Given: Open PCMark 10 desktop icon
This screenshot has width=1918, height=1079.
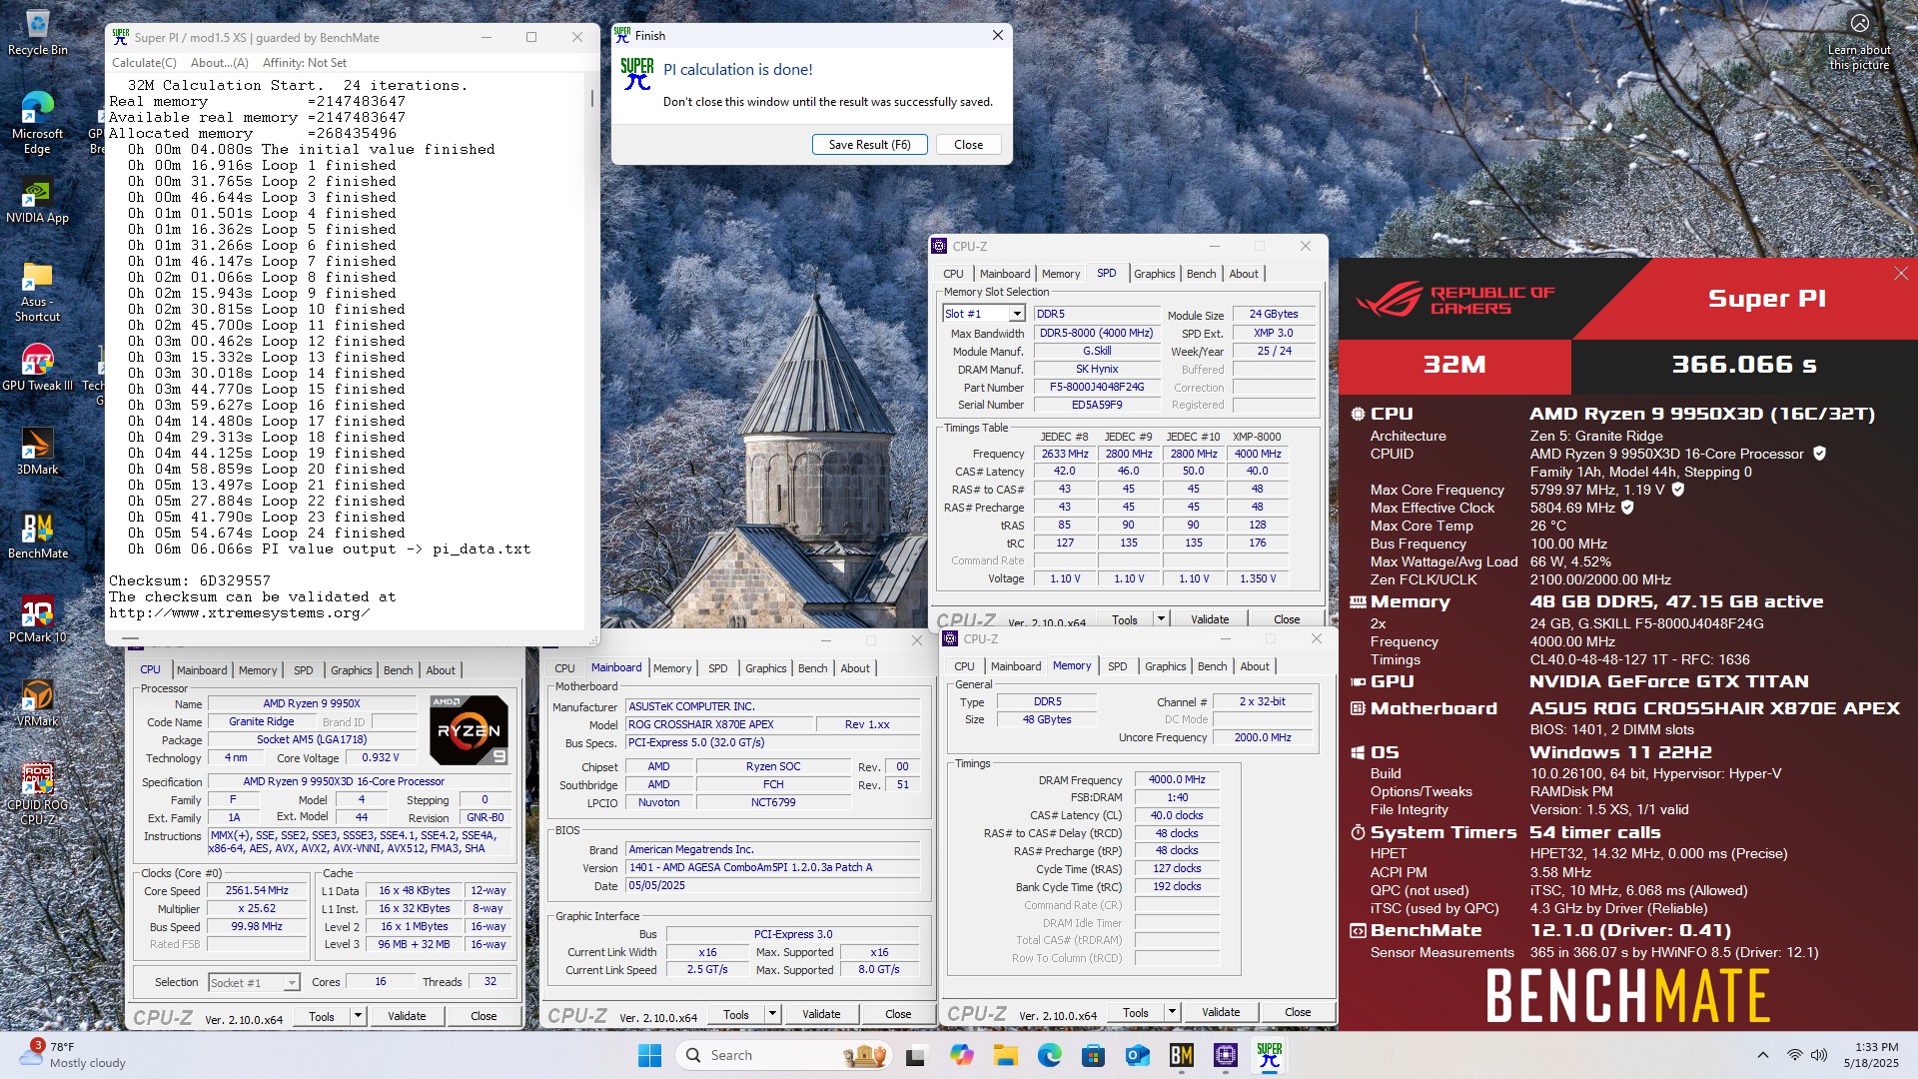Looking at the screenshot, I should (x=37, y=618).
